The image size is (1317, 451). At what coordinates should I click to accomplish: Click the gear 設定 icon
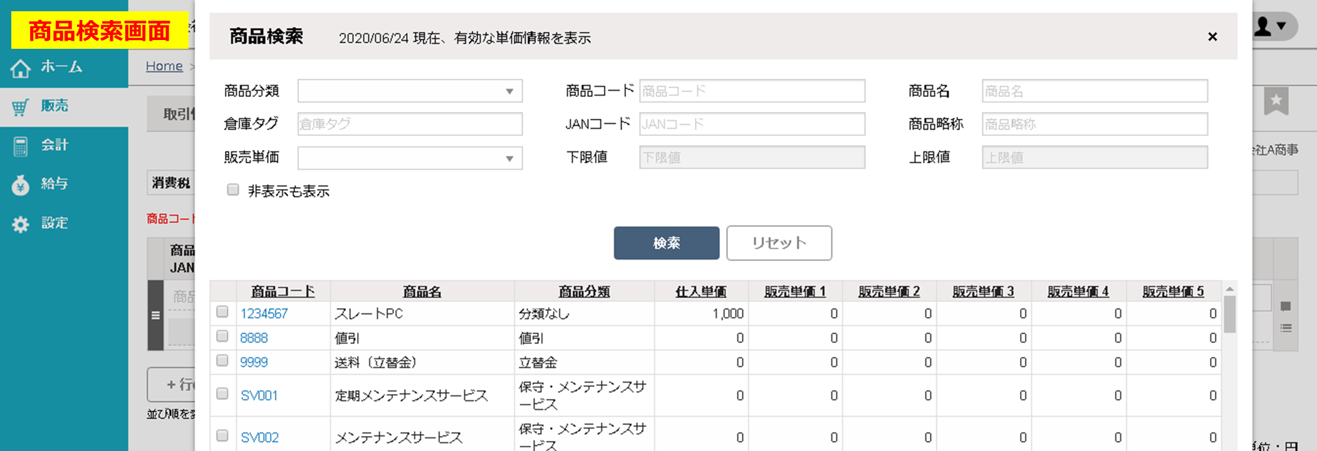pos(20,224)
